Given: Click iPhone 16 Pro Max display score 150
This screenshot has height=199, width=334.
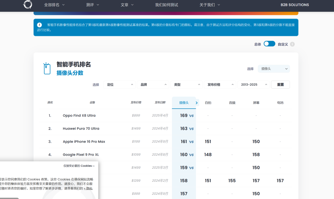Looking at the screenshot, I should (x=256, y=142).
